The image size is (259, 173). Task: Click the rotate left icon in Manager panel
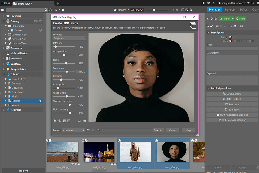(x=208, y=26)
